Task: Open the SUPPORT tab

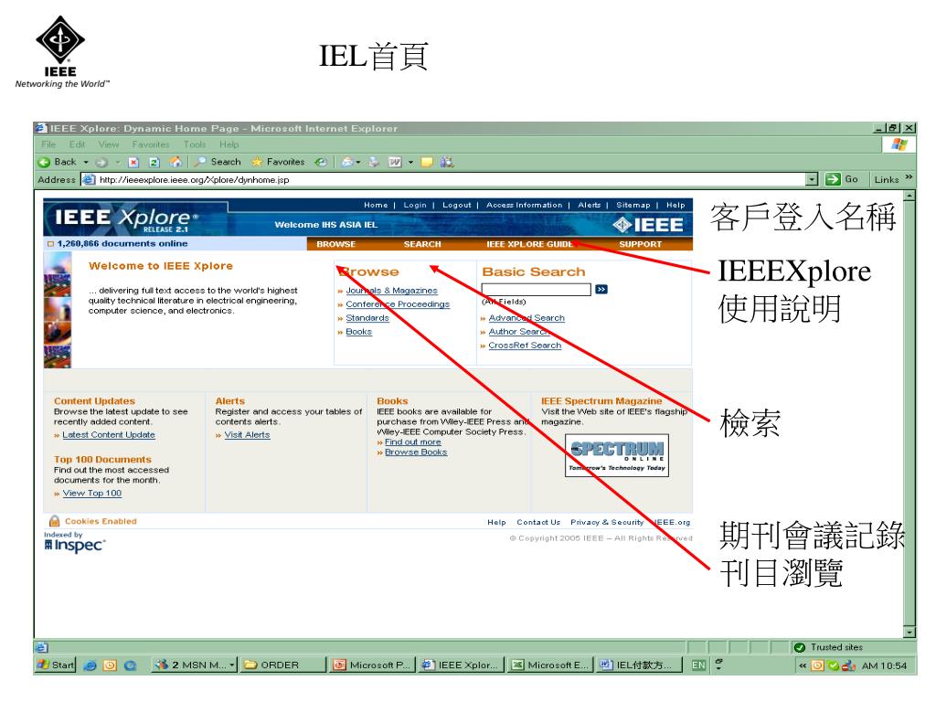Action: coord(640,244)
